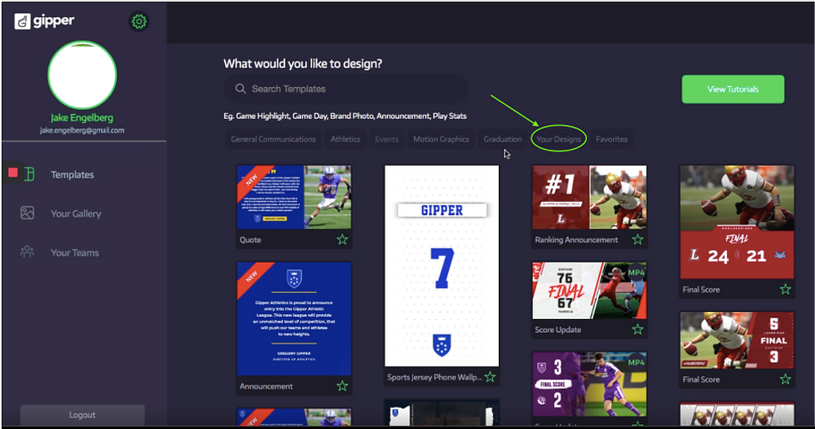
Task: Star the top Final Score template
Action: click(786, 289)
